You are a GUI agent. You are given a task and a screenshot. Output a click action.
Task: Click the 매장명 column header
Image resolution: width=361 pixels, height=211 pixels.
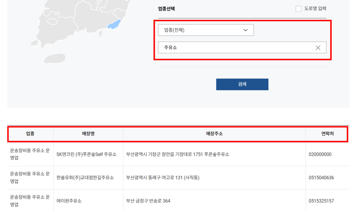point(88,134)
